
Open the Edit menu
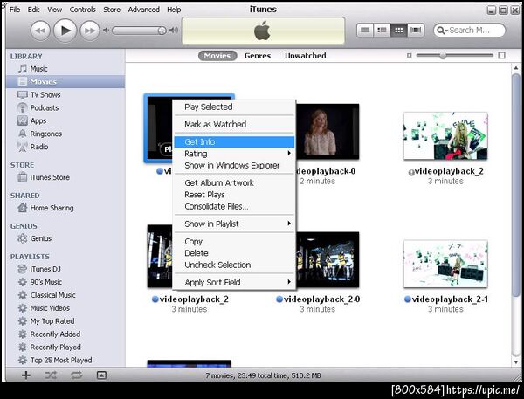pos(33,10)
